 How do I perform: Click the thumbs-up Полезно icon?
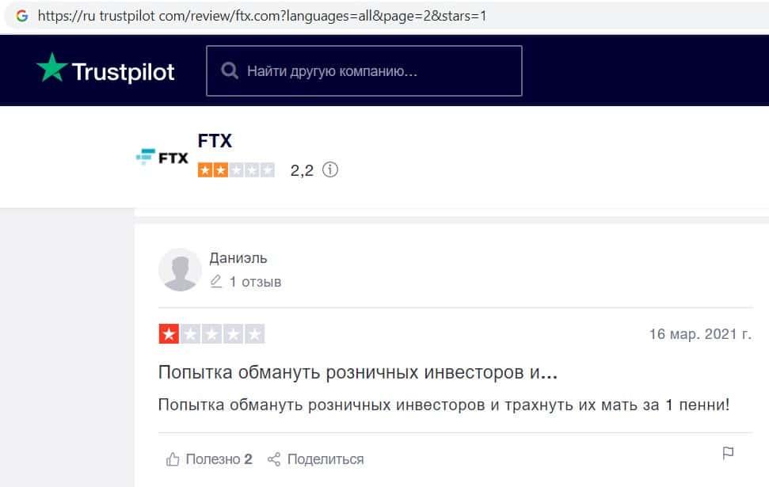(173, 459)
